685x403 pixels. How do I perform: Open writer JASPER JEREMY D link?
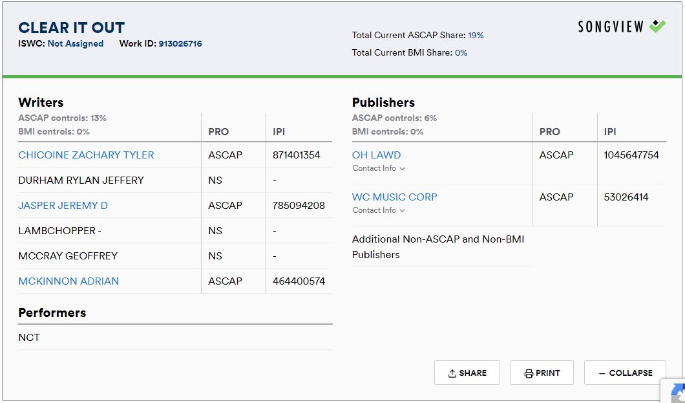63,206
